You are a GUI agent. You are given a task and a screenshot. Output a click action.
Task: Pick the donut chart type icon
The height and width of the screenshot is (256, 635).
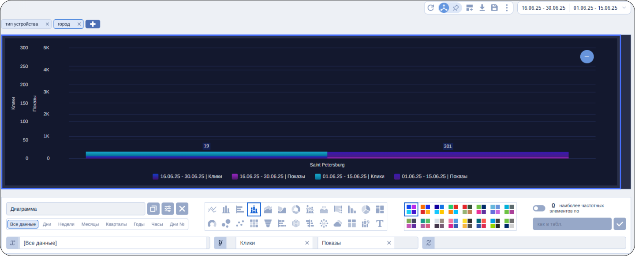coord(296,209)
